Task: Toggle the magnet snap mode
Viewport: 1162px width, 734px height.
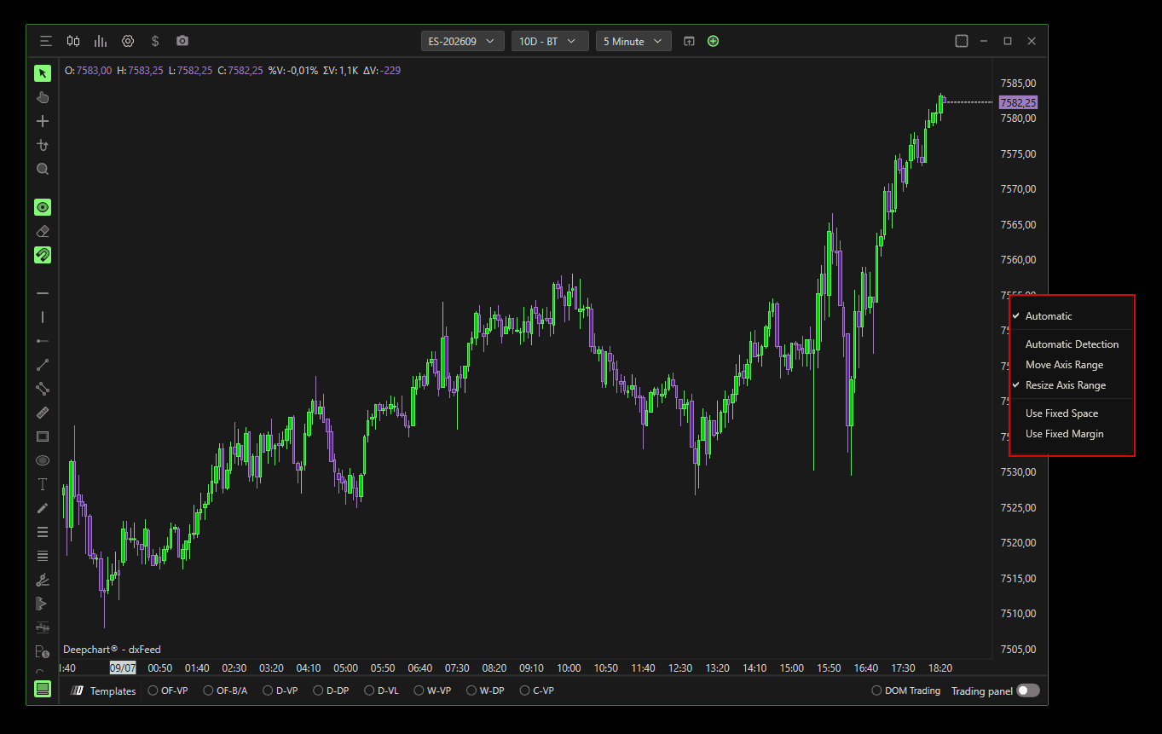Action: pos(43,255)
